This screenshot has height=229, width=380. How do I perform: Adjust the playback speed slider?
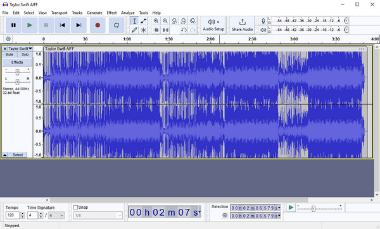pyautogui.click(x=313, y=208)
